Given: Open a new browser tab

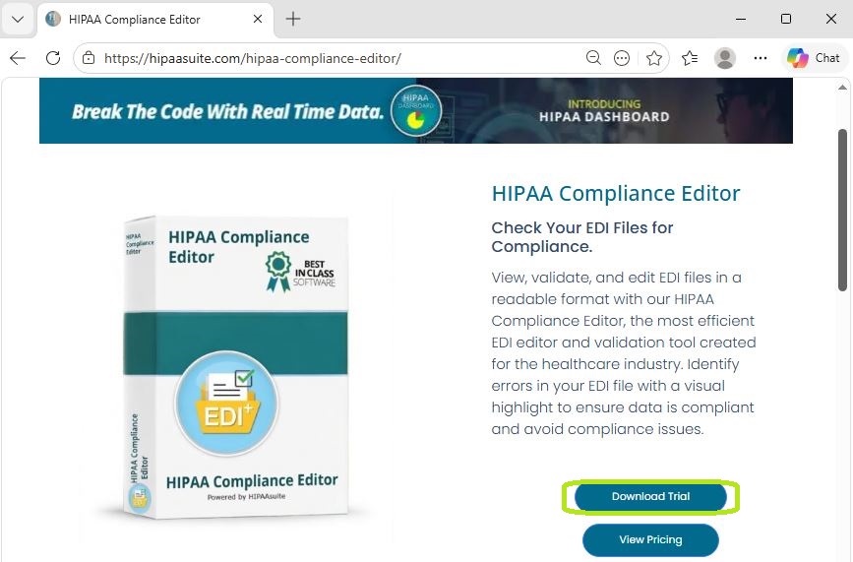Looking at the screenshot, I should pos(293,19).
